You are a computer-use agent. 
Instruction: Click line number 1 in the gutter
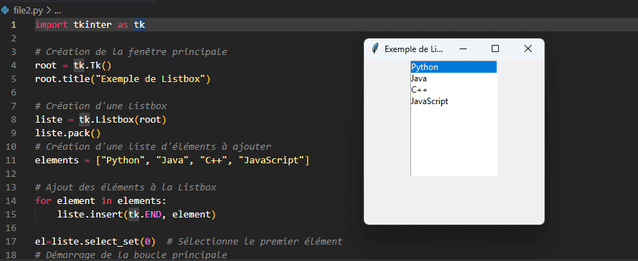14,25
